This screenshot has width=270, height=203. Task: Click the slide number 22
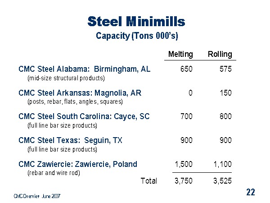251,193
